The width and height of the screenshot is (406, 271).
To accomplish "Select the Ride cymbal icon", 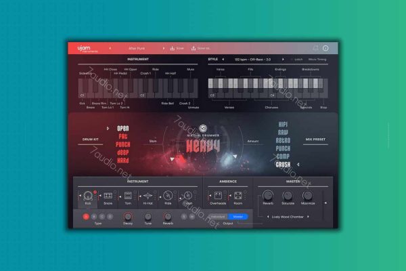I will pyautogui.click(x=168, y=196).
